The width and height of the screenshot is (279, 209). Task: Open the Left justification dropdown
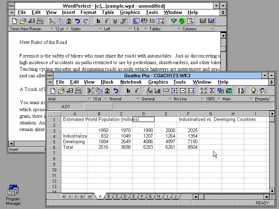pyautogui.click(x=117, y=29)
